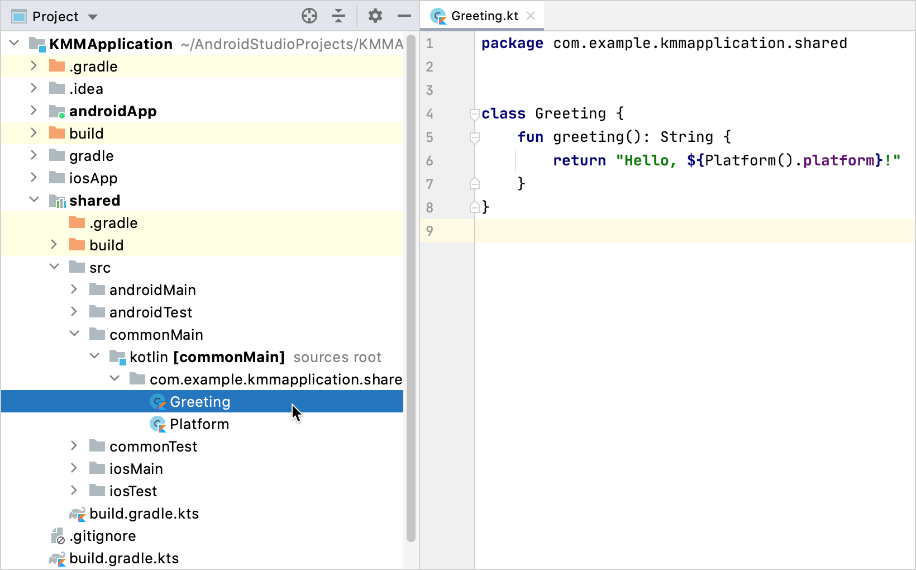Click the fold end marker on line 8

(475, 207)
